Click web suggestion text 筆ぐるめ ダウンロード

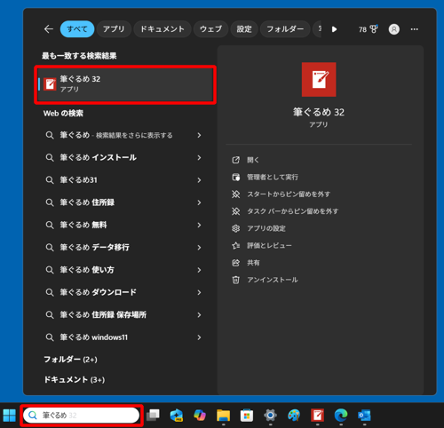[99, 292]
